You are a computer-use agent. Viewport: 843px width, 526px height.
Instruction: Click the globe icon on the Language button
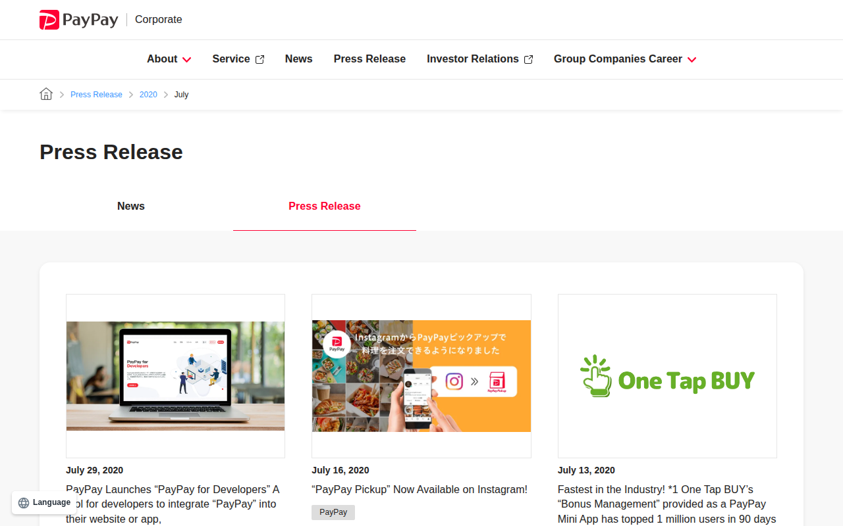pyautogui.click(x=24, y=503)
